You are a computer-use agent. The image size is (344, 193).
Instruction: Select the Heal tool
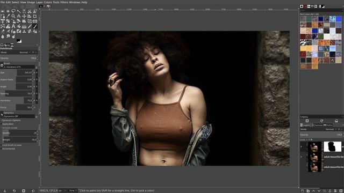30,32
